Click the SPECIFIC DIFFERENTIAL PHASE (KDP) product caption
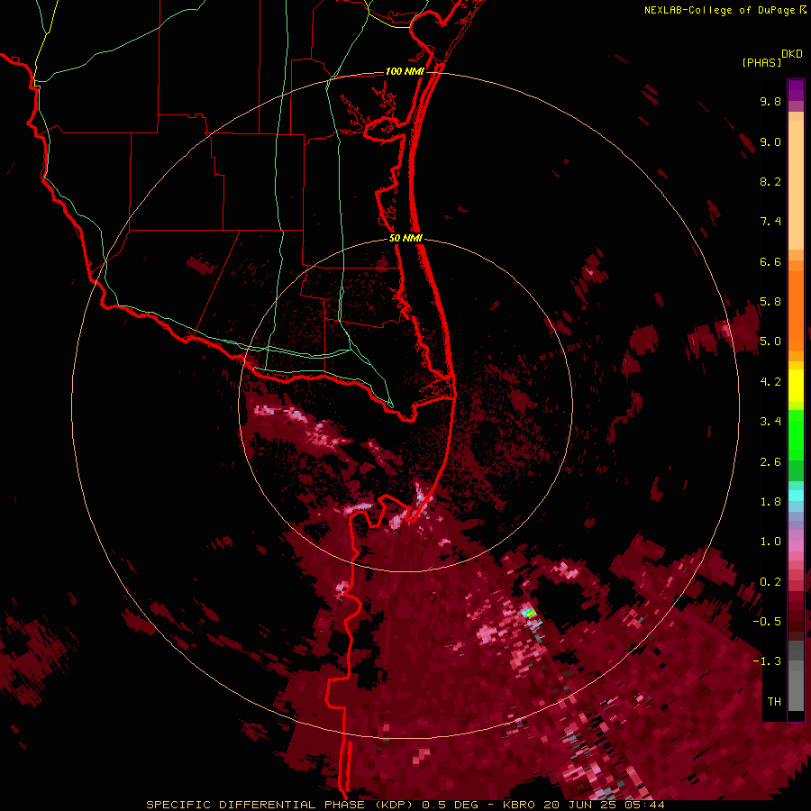Image resolution: width=811 pixels, height=811 pixels. 280,805
